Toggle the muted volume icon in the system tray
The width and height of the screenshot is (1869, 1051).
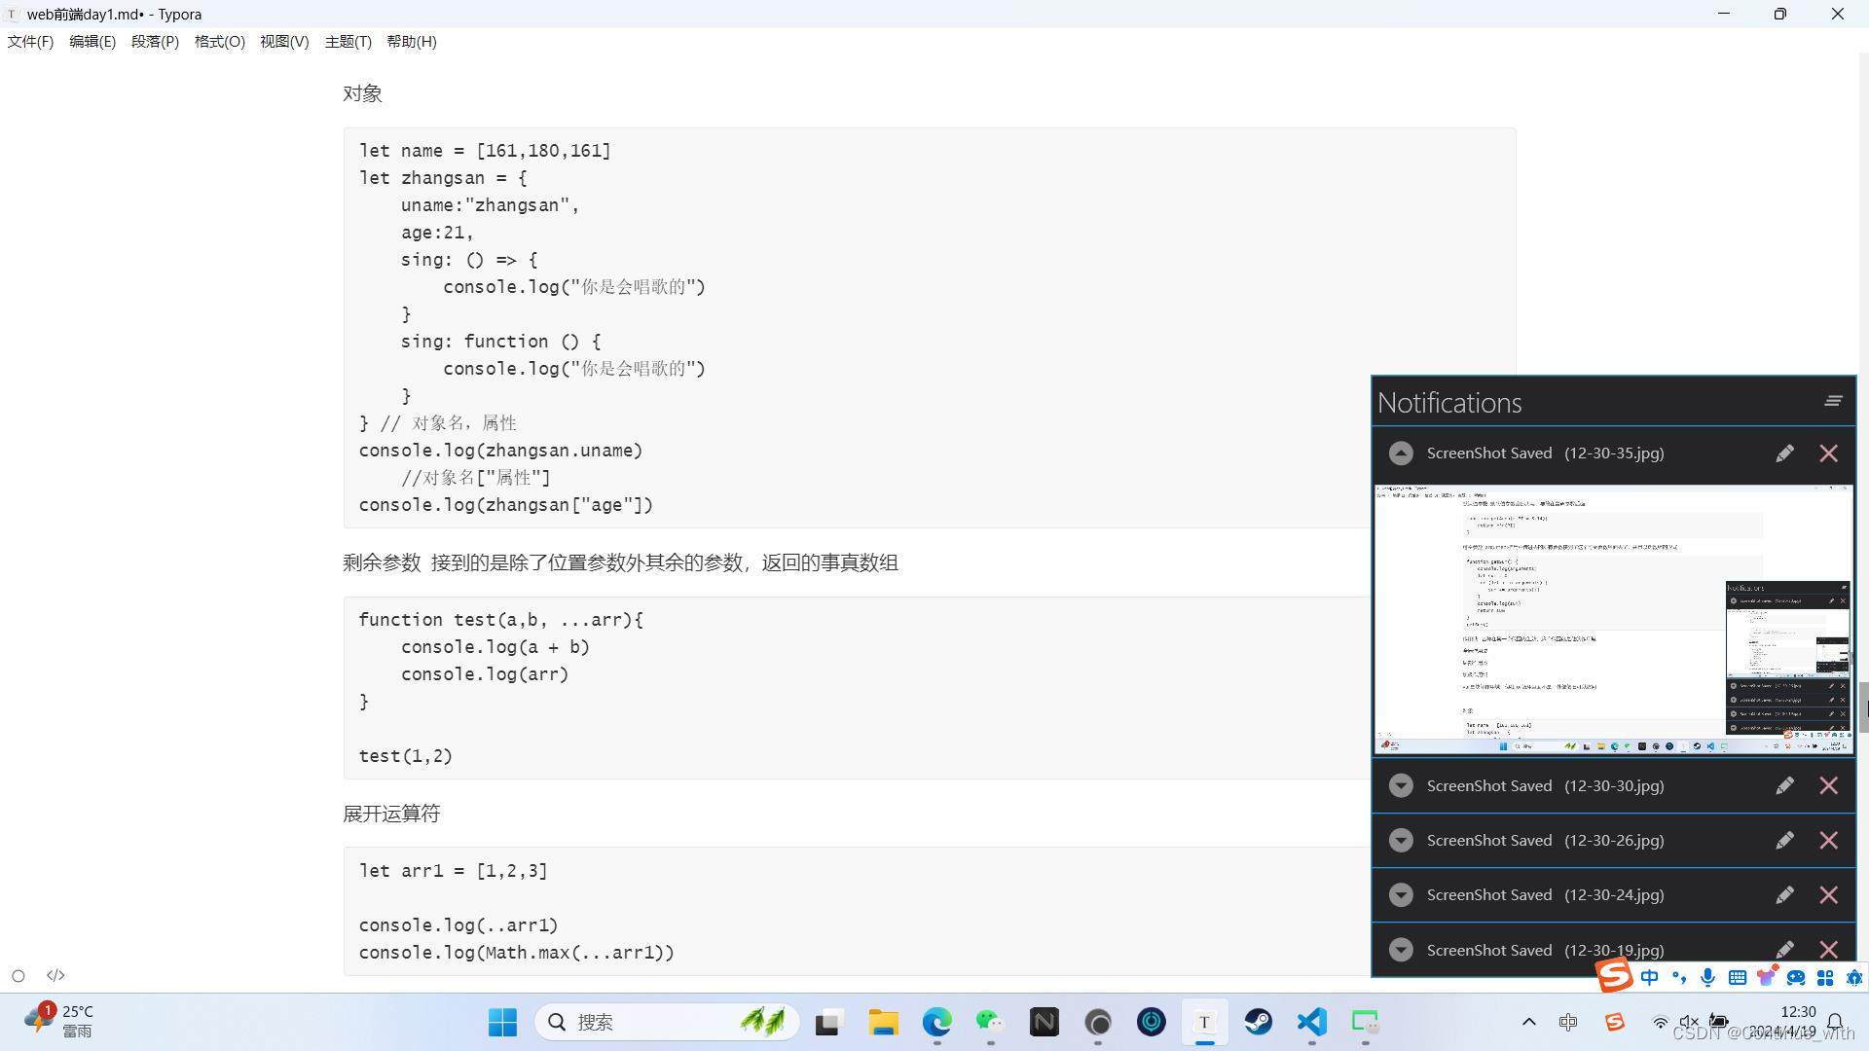pos(1690,1022)
